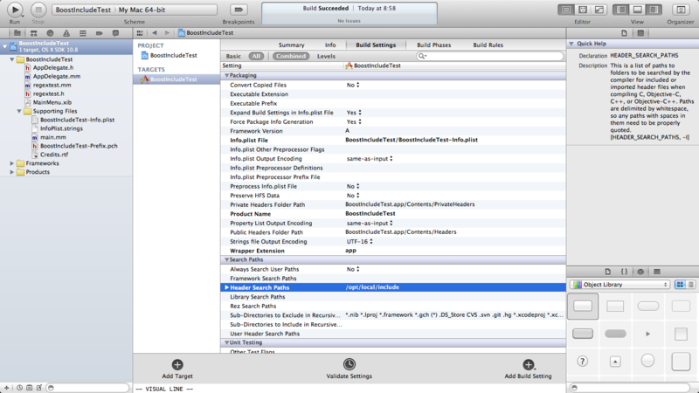Image resolution: width=699 pixels, height=393 pixels.
Task: Go forward in the jump bar
Action: (167, 33)
